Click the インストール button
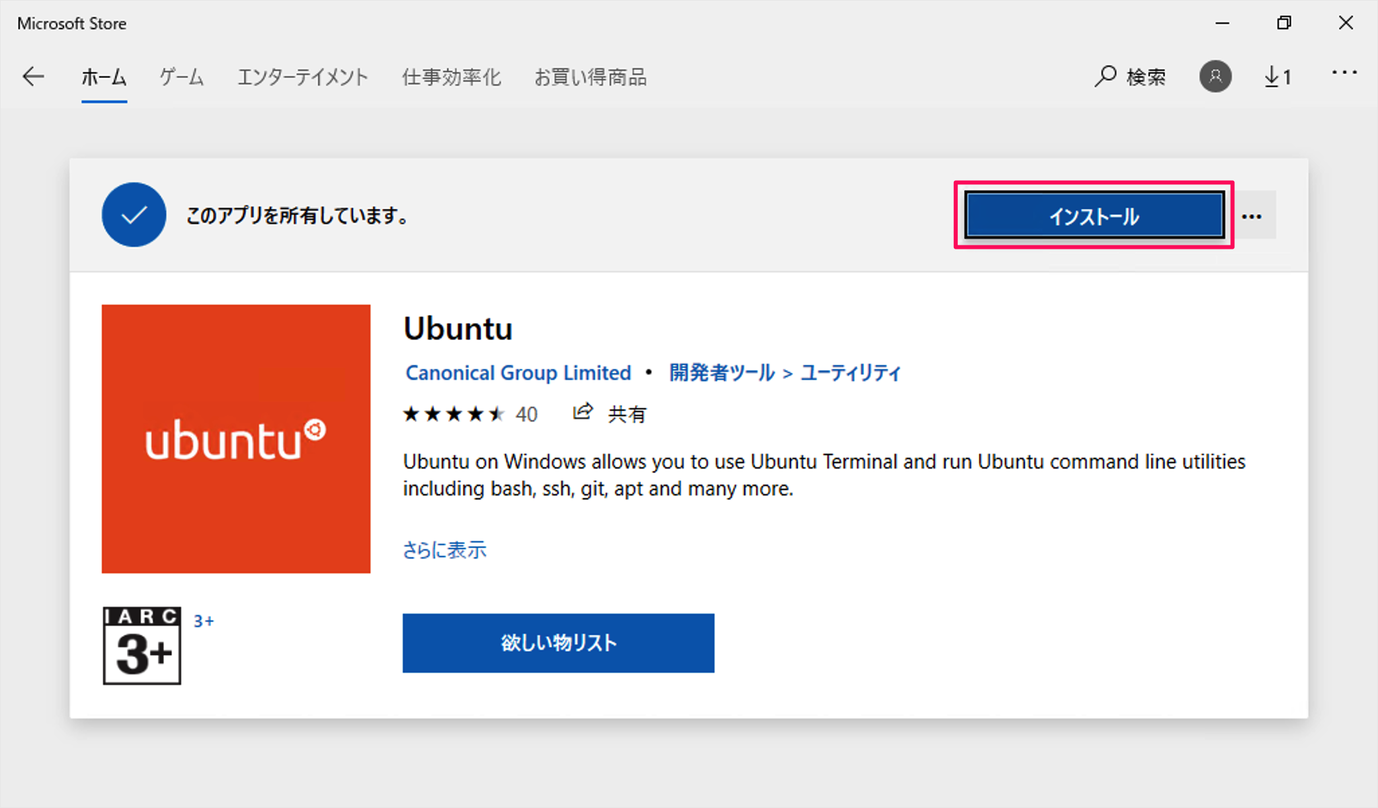This screenshot has height=808, width=1378. click(x=1094, y=215)
